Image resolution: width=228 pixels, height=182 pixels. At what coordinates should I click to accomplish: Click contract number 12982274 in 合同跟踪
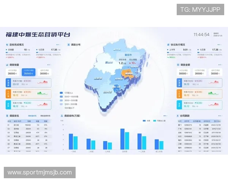coord(188,125)
